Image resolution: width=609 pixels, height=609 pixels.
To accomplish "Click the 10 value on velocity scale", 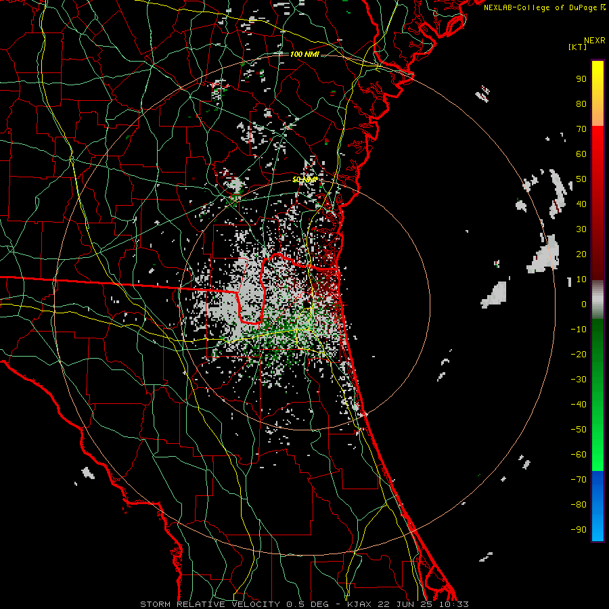I will pos(581,279).
